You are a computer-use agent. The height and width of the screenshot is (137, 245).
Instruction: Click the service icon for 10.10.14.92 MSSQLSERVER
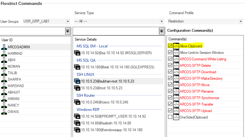click(x=77, y=53)
